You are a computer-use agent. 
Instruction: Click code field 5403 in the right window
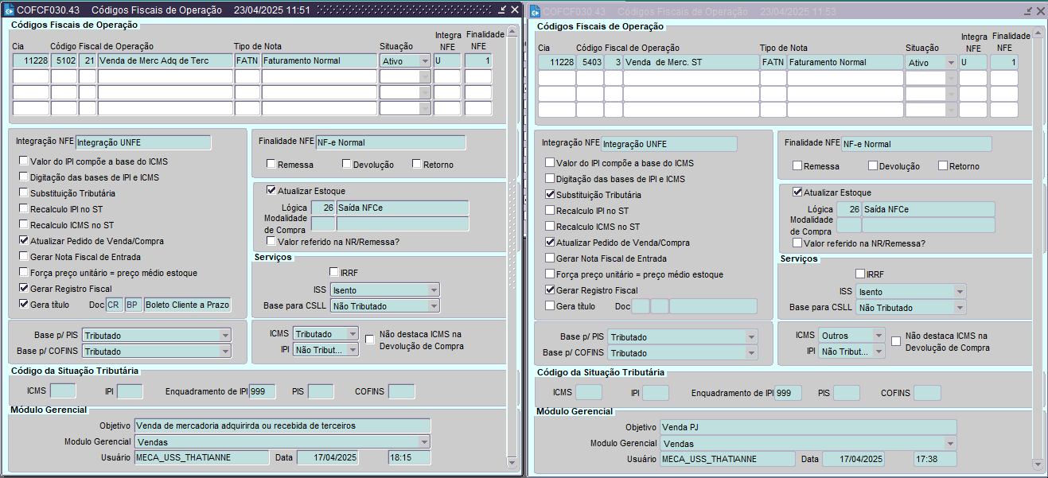point(590,62)
